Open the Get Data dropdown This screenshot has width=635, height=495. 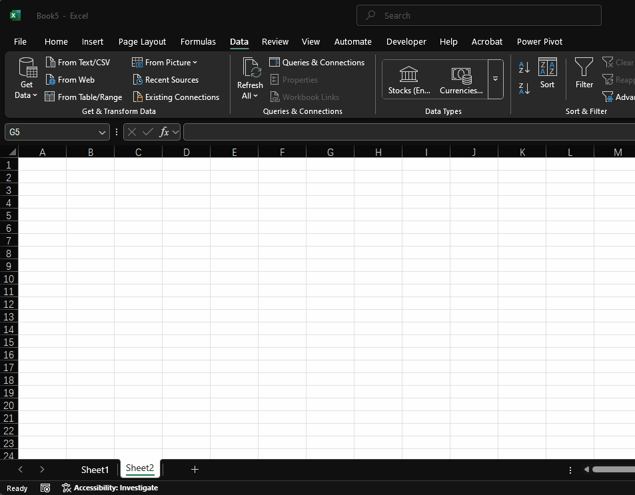point(26,78)
